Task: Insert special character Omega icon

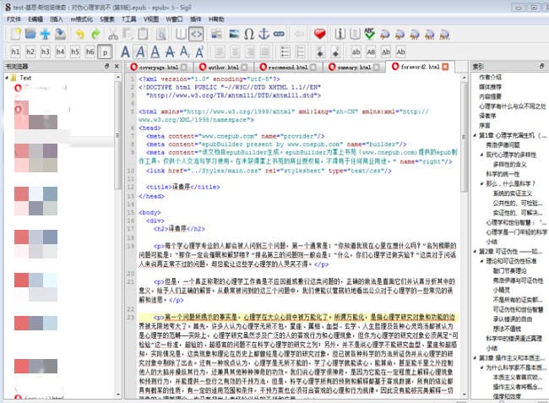Action: point(248,34)
